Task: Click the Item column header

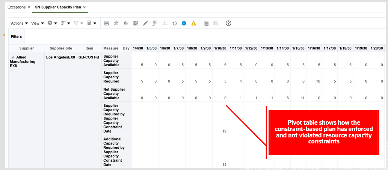Action: tap(89, 48)
